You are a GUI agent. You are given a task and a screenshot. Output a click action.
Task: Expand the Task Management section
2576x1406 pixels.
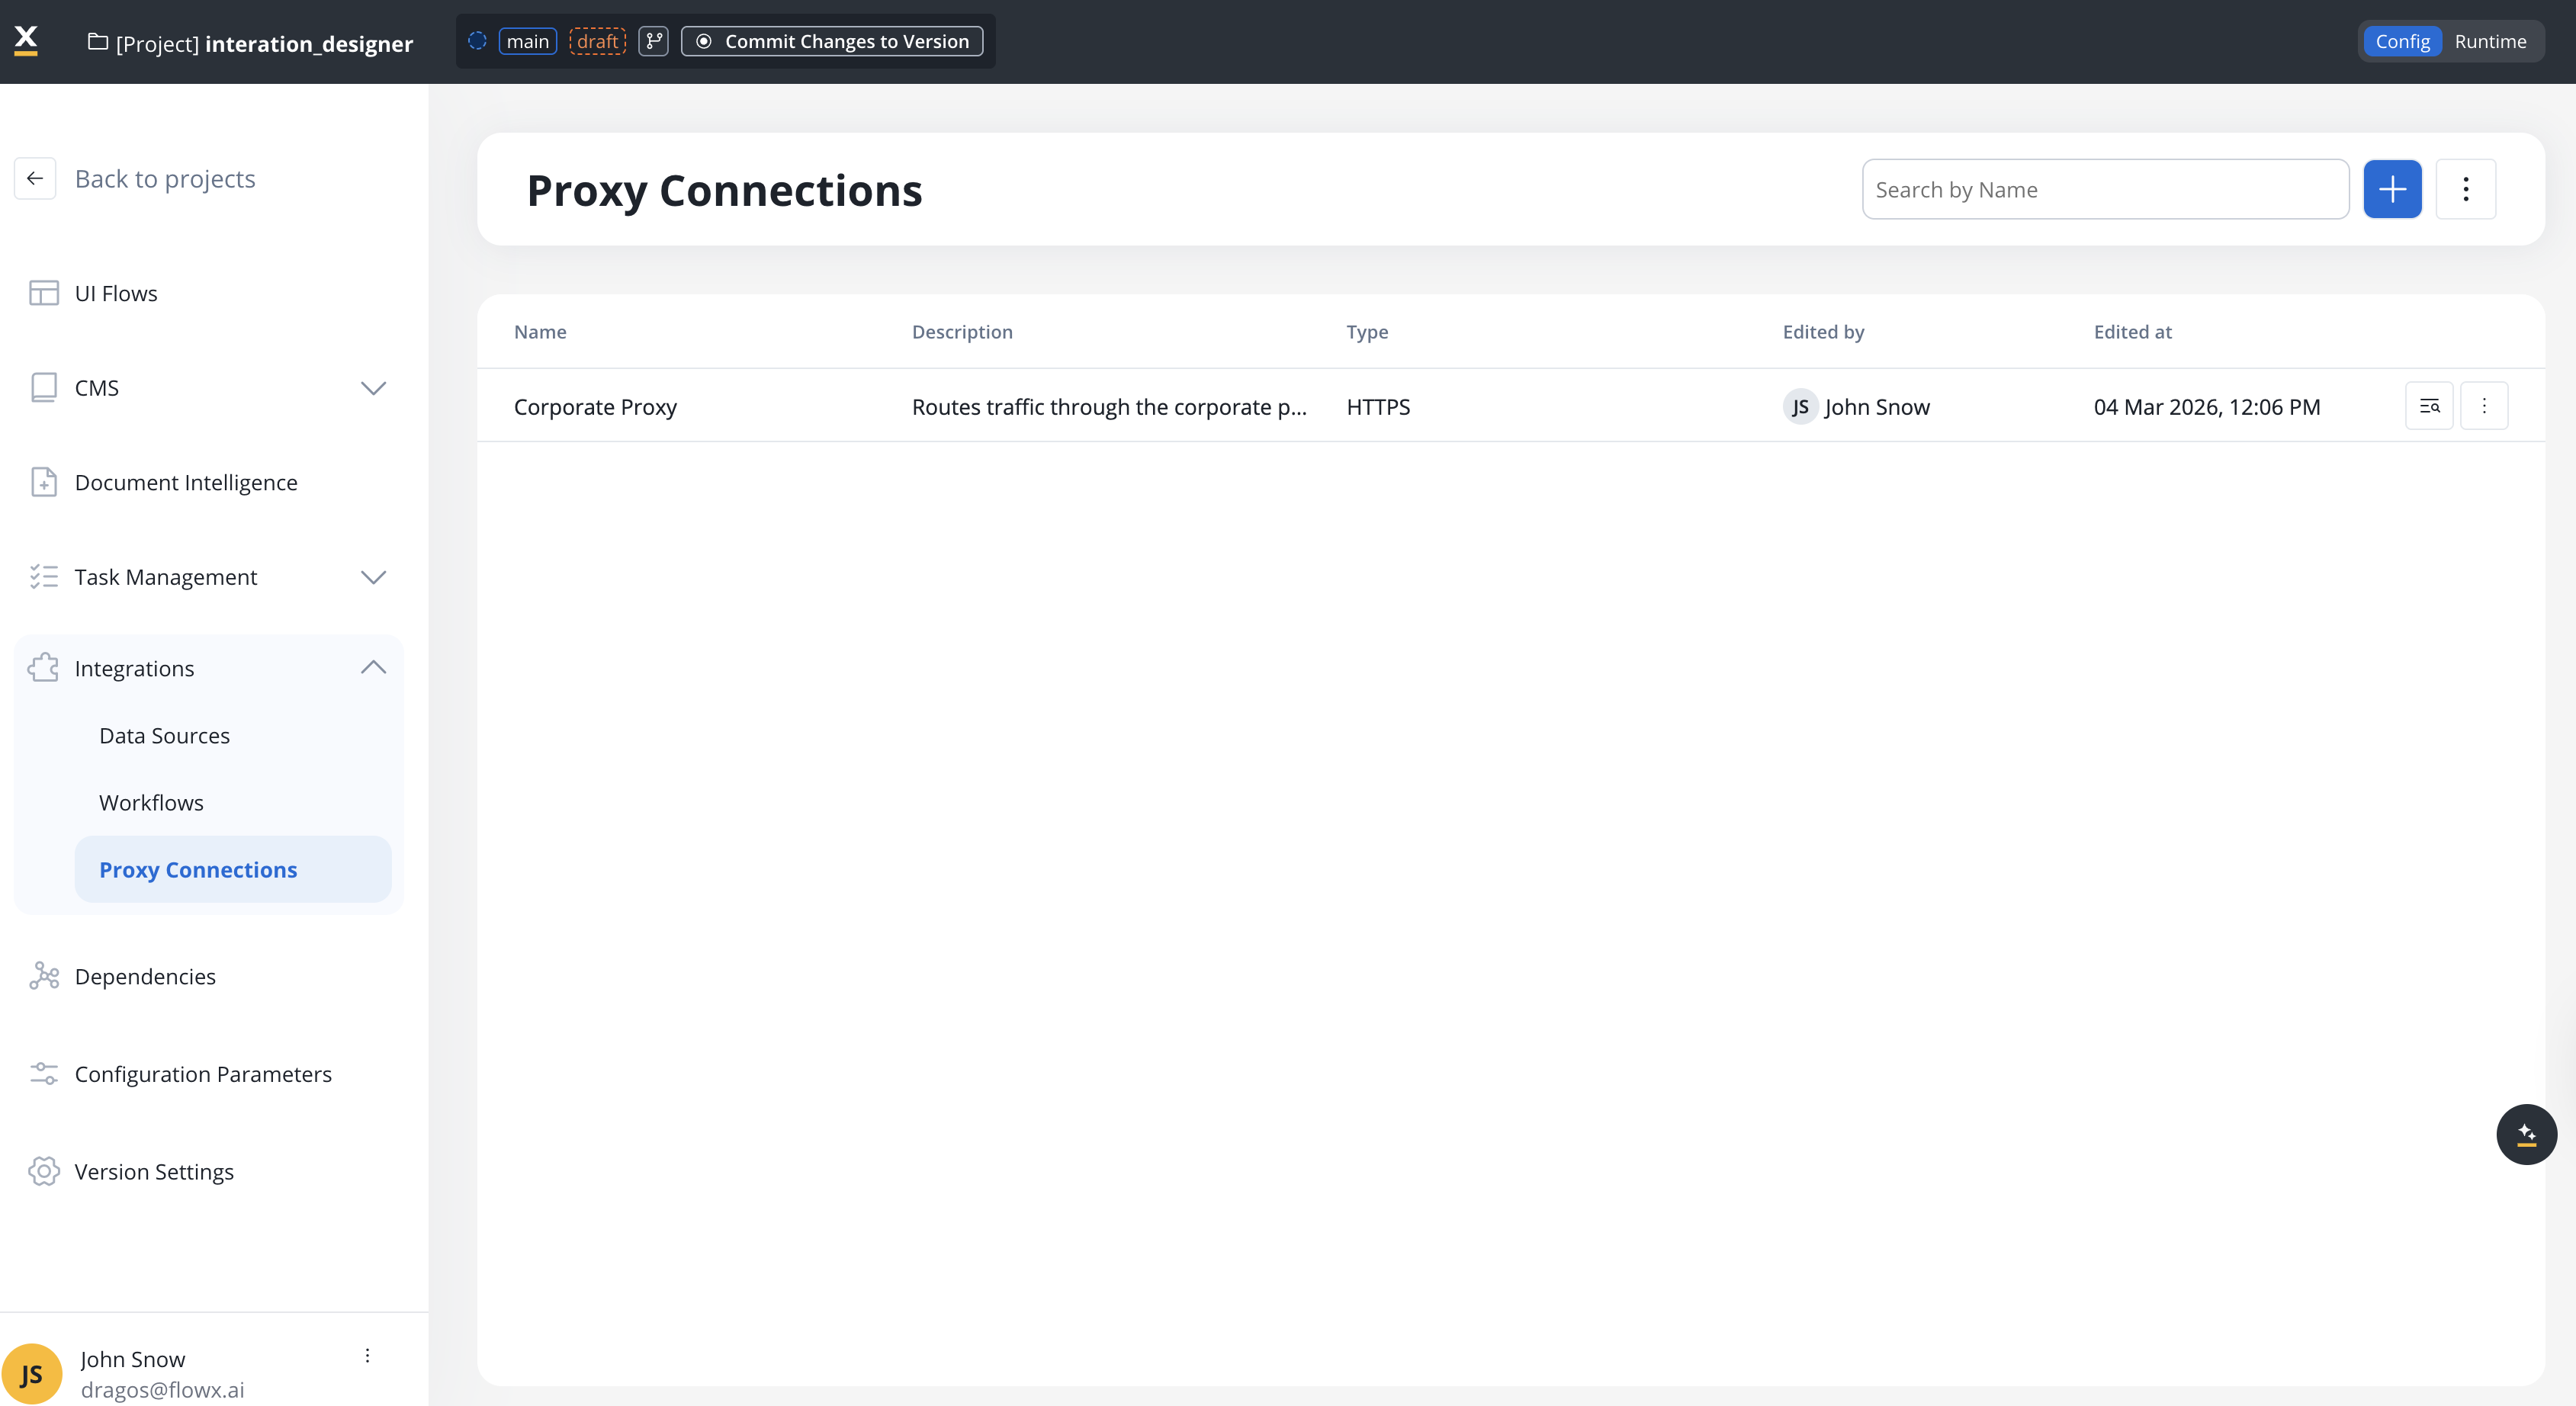tap(373, 577)
